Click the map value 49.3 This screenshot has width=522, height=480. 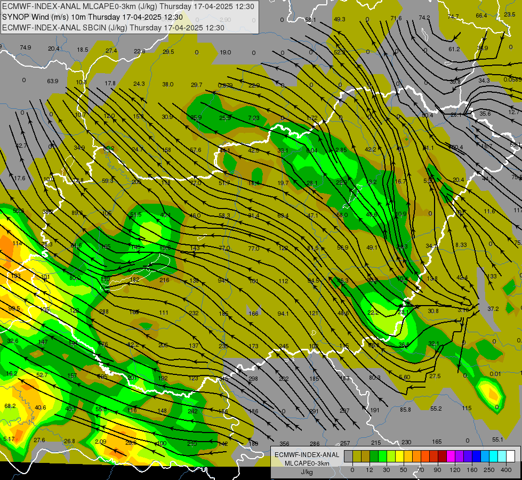pyautogui.click(x=339, y=19)
